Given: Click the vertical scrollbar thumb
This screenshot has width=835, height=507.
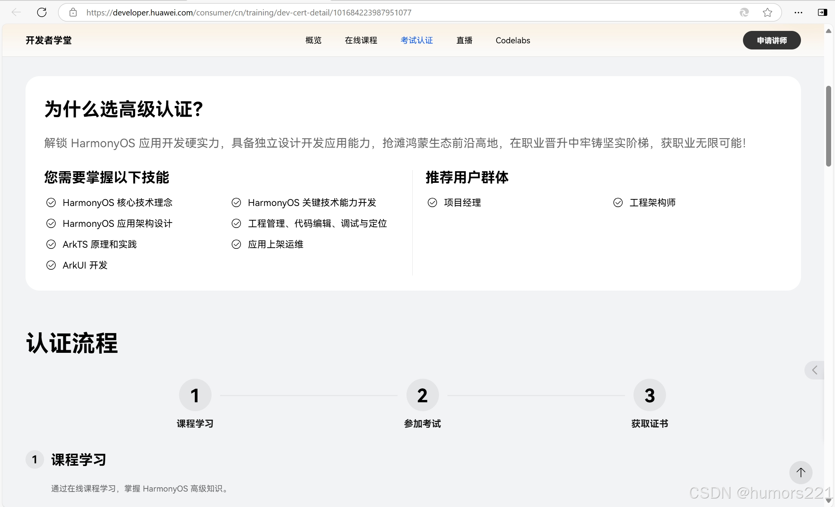Looking at the screenshot, I should pos(828,126).
